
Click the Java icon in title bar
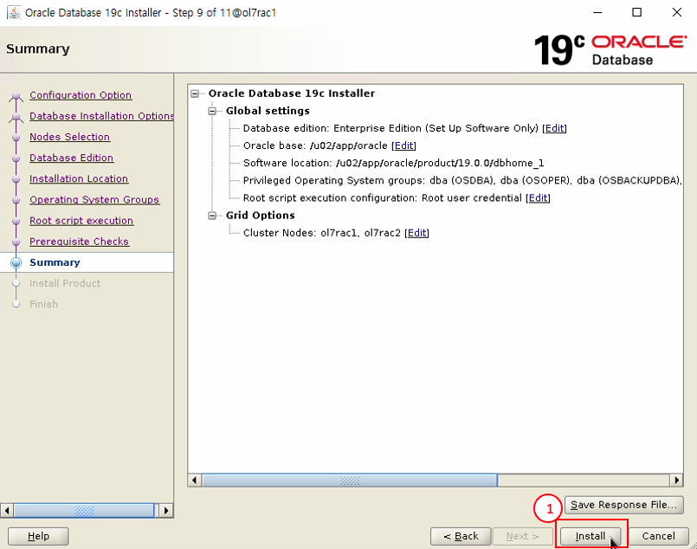14,13
